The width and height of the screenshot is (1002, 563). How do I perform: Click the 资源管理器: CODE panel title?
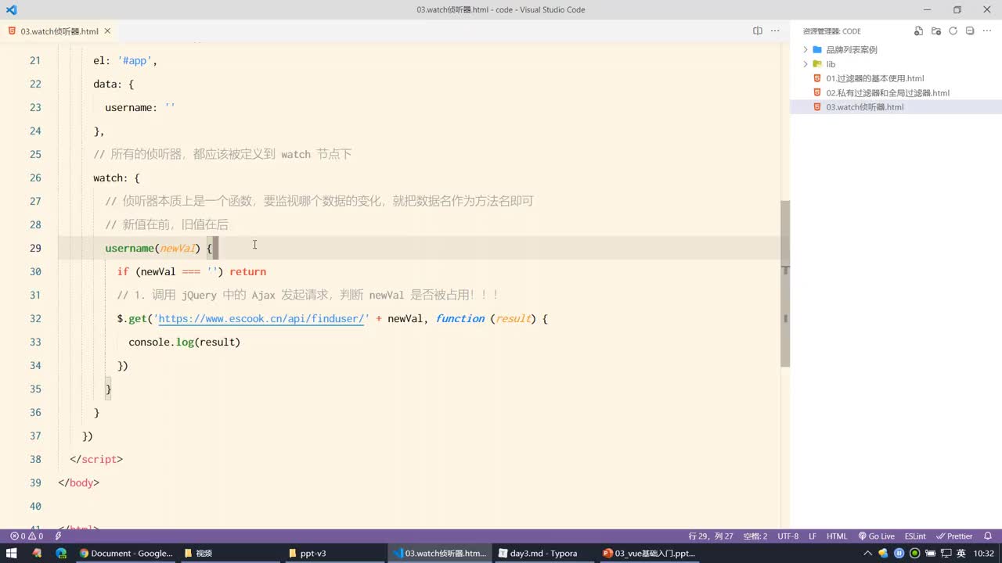[831, 31]
